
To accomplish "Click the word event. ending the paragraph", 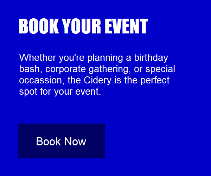I will [88, 92].
